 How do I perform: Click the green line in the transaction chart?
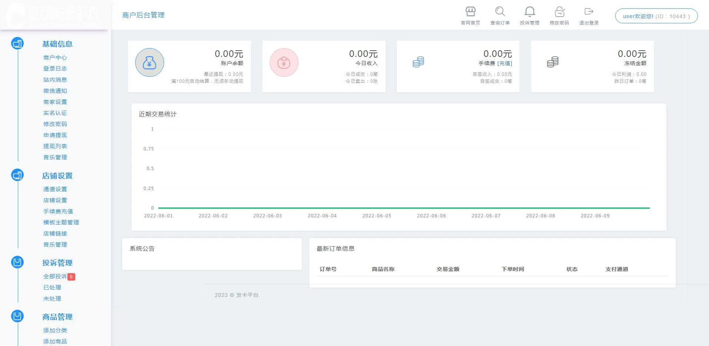coord(404,208)
